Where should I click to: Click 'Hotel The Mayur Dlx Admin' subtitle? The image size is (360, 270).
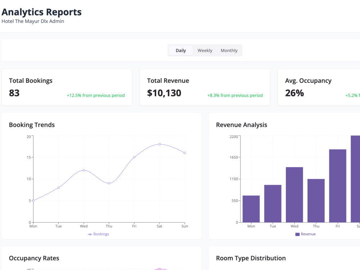click(33, 21)
